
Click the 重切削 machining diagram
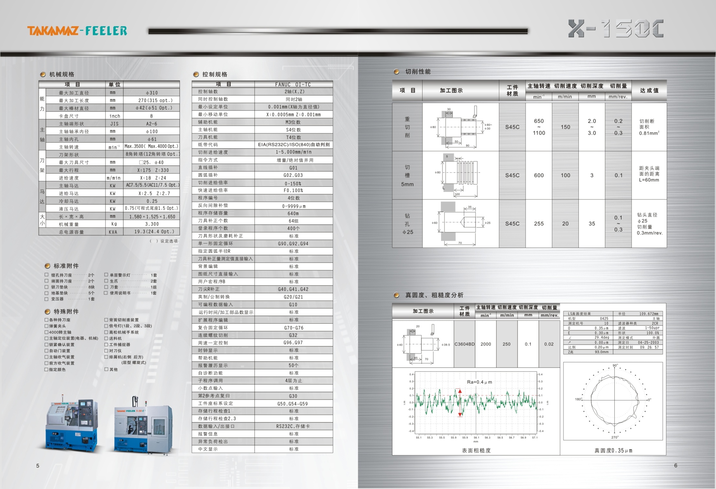pyautogui.click(x=460, y=127)
